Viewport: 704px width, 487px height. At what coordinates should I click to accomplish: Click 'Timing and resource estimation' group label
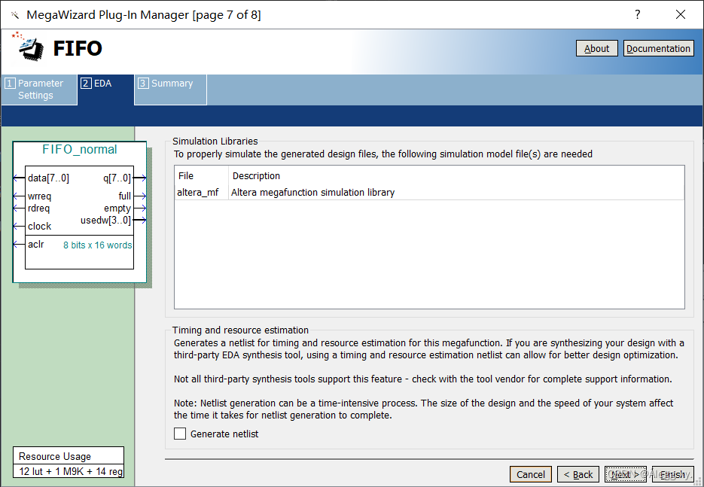(240, 330)
